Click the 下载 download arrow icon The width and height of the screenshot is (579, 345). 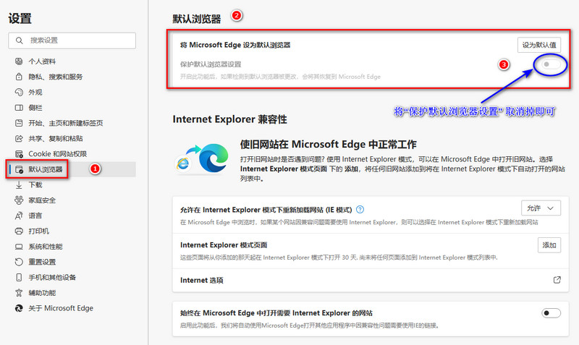[x=19, y=185]
